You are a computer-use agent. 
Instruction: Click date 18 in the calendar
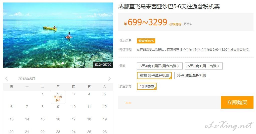tap(89, 119)
